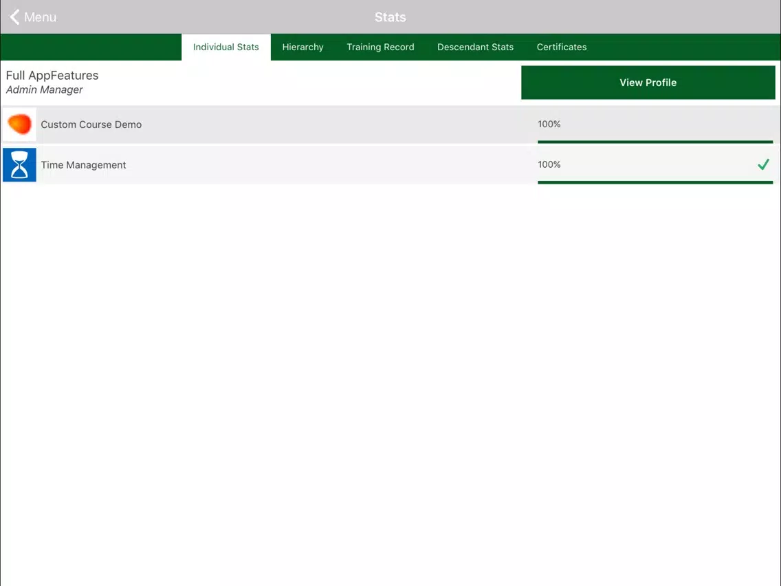Click the Time Management progress bar
The image size is (781, 586).
point(655,182)
